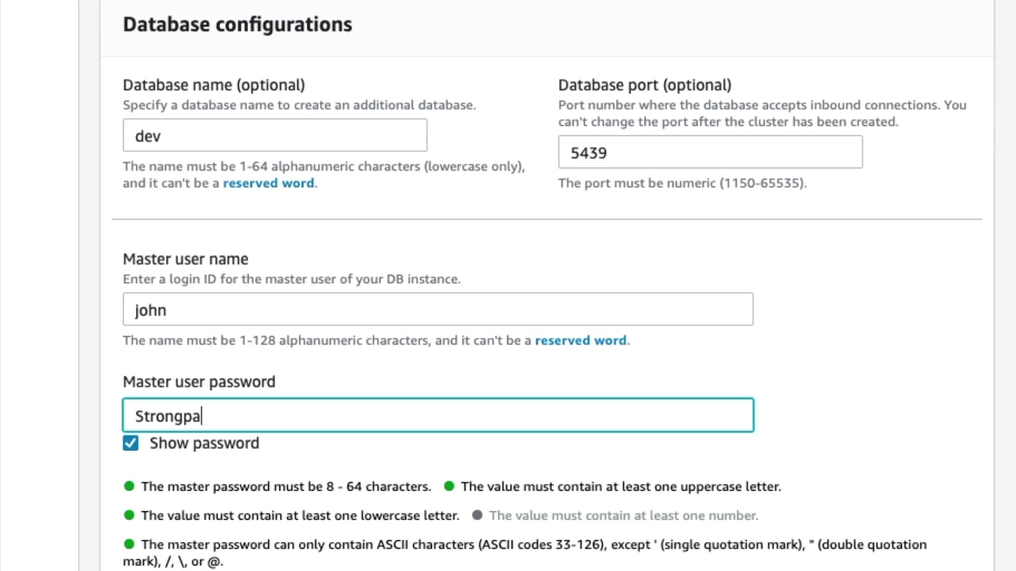Click the gray dot beside number rule
This screenshot has height=571, width=1016.
(x=477, y=515)
